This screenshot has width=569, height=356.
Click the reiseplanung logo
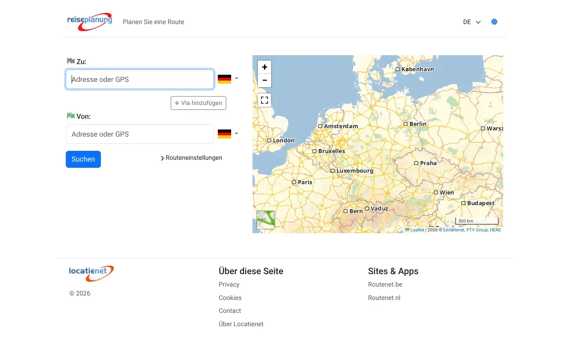[x=89, y=21]
